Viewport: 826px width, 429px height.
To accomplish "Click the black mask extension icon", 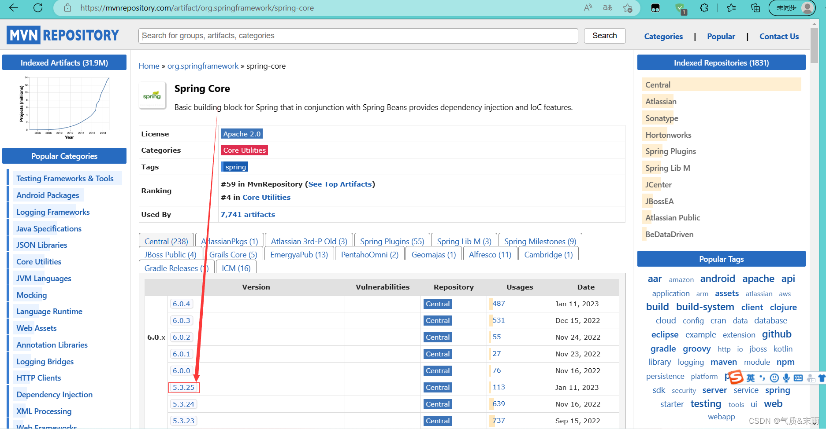I will click(x=655, y=8).
